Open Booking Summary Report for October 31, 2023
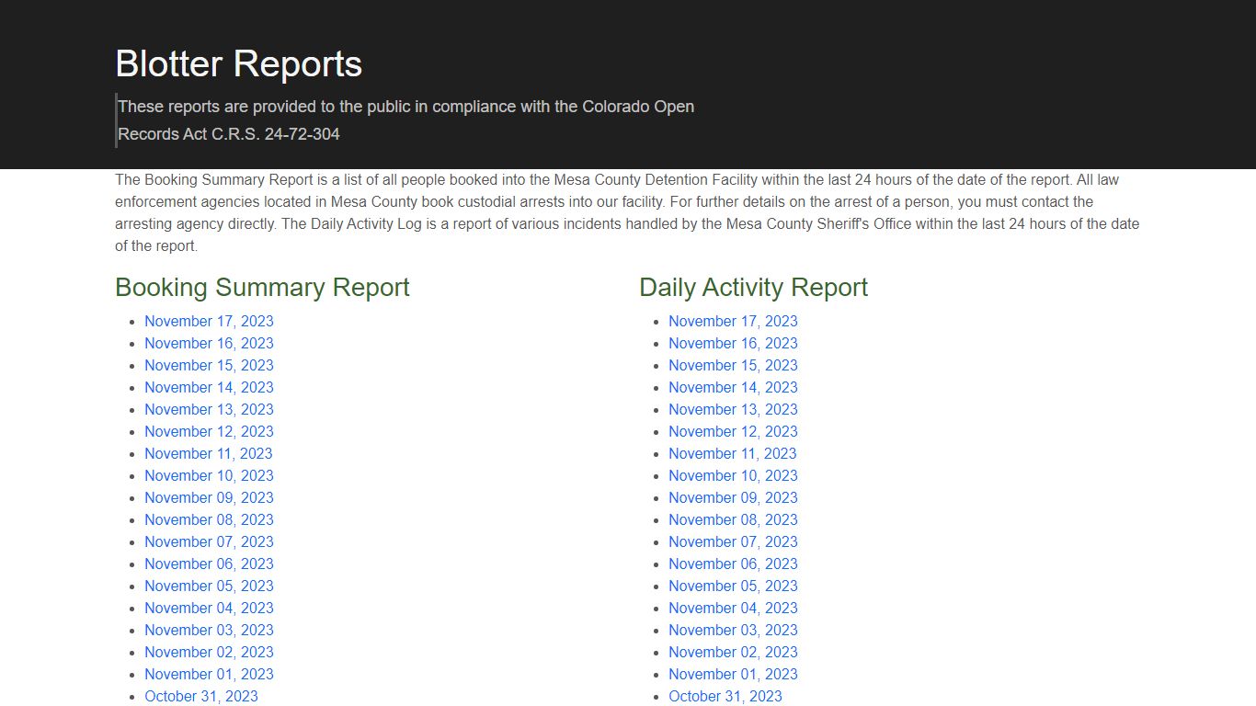Viewport: 1256px width, 706px height. [201, 696]
